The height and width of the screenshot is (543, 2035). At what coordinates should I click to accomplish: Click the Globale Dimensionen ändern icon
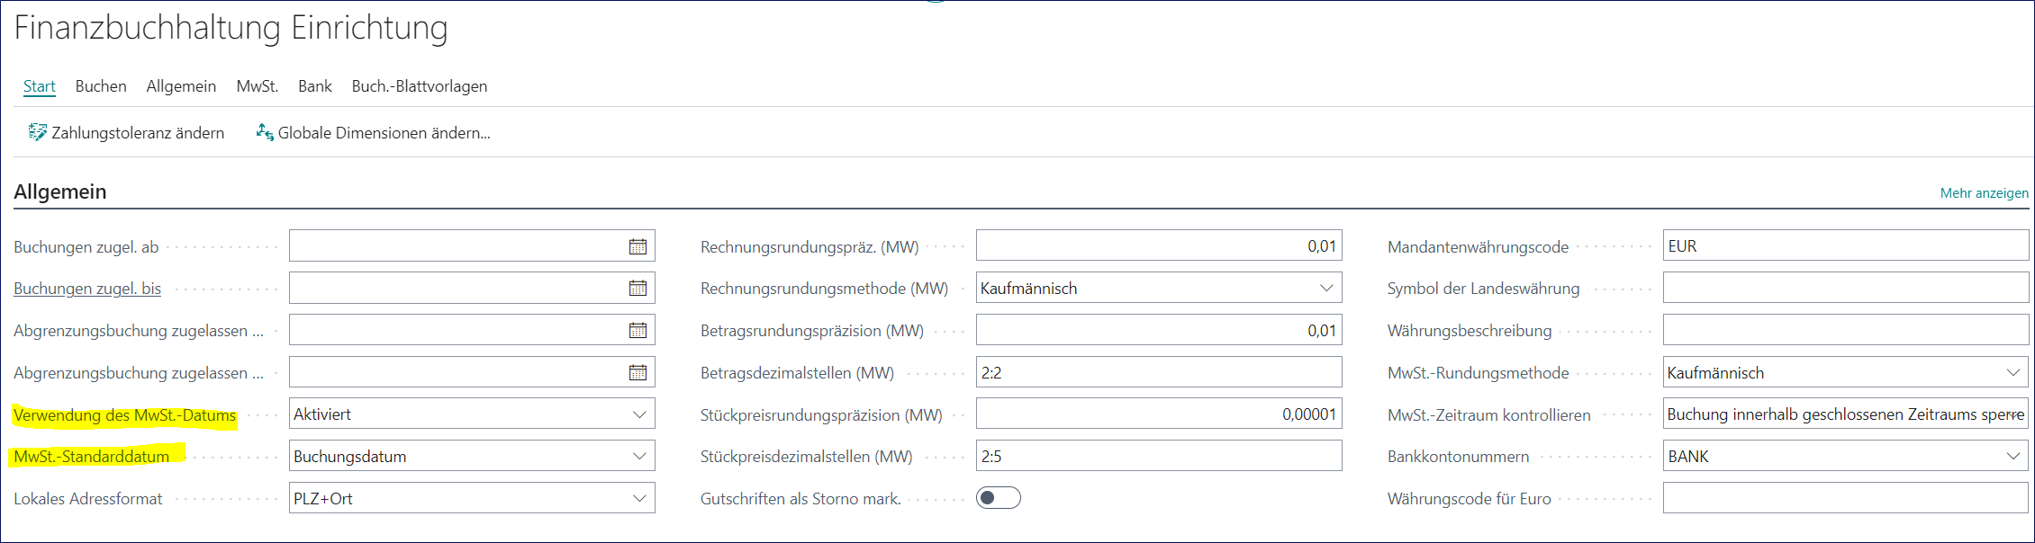pyautogui.click(x=265, y=133)
